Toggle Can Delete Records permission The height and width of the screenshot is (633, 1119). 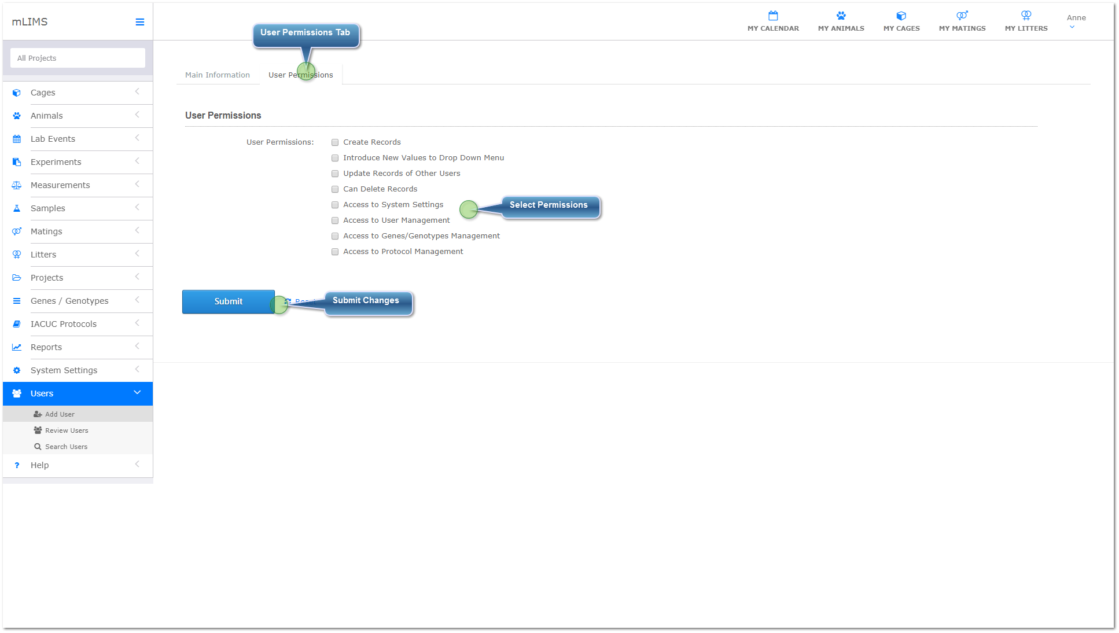[335, 188]
